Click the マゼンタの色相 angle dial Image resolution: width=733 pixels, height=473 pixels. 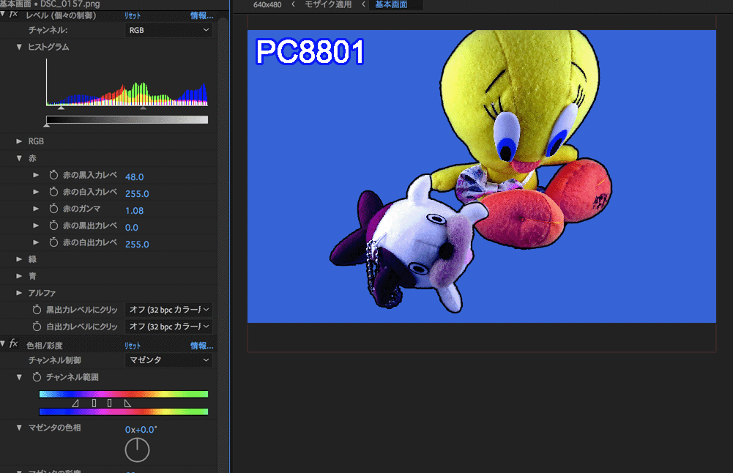137,450
